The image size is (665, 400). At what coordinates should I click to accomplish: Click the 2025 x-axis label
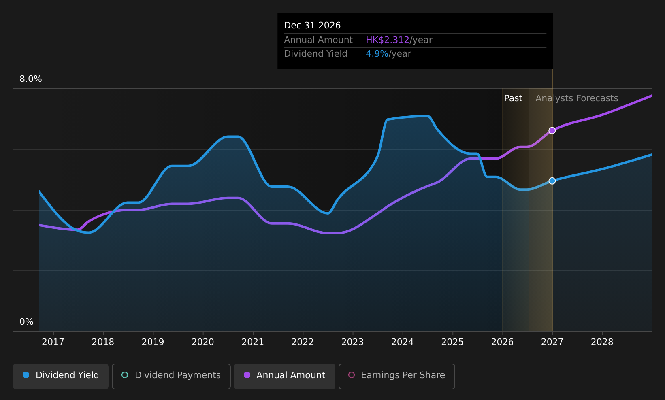(452, 342)
